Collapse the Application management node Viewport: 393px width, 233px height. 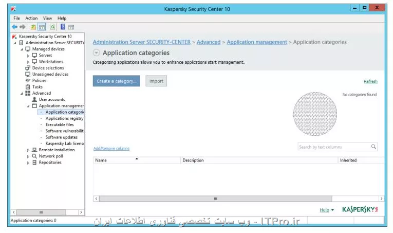coord(28,106)
